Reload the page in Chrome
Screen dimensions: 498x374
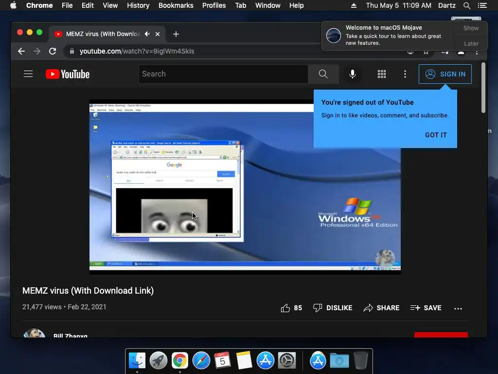click(x=53, y=51)
